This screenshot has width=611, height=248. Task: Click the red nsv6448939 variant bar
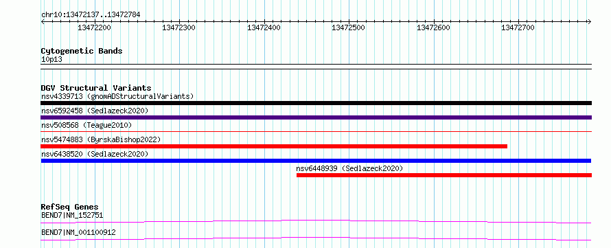click(x=443, y=175)
